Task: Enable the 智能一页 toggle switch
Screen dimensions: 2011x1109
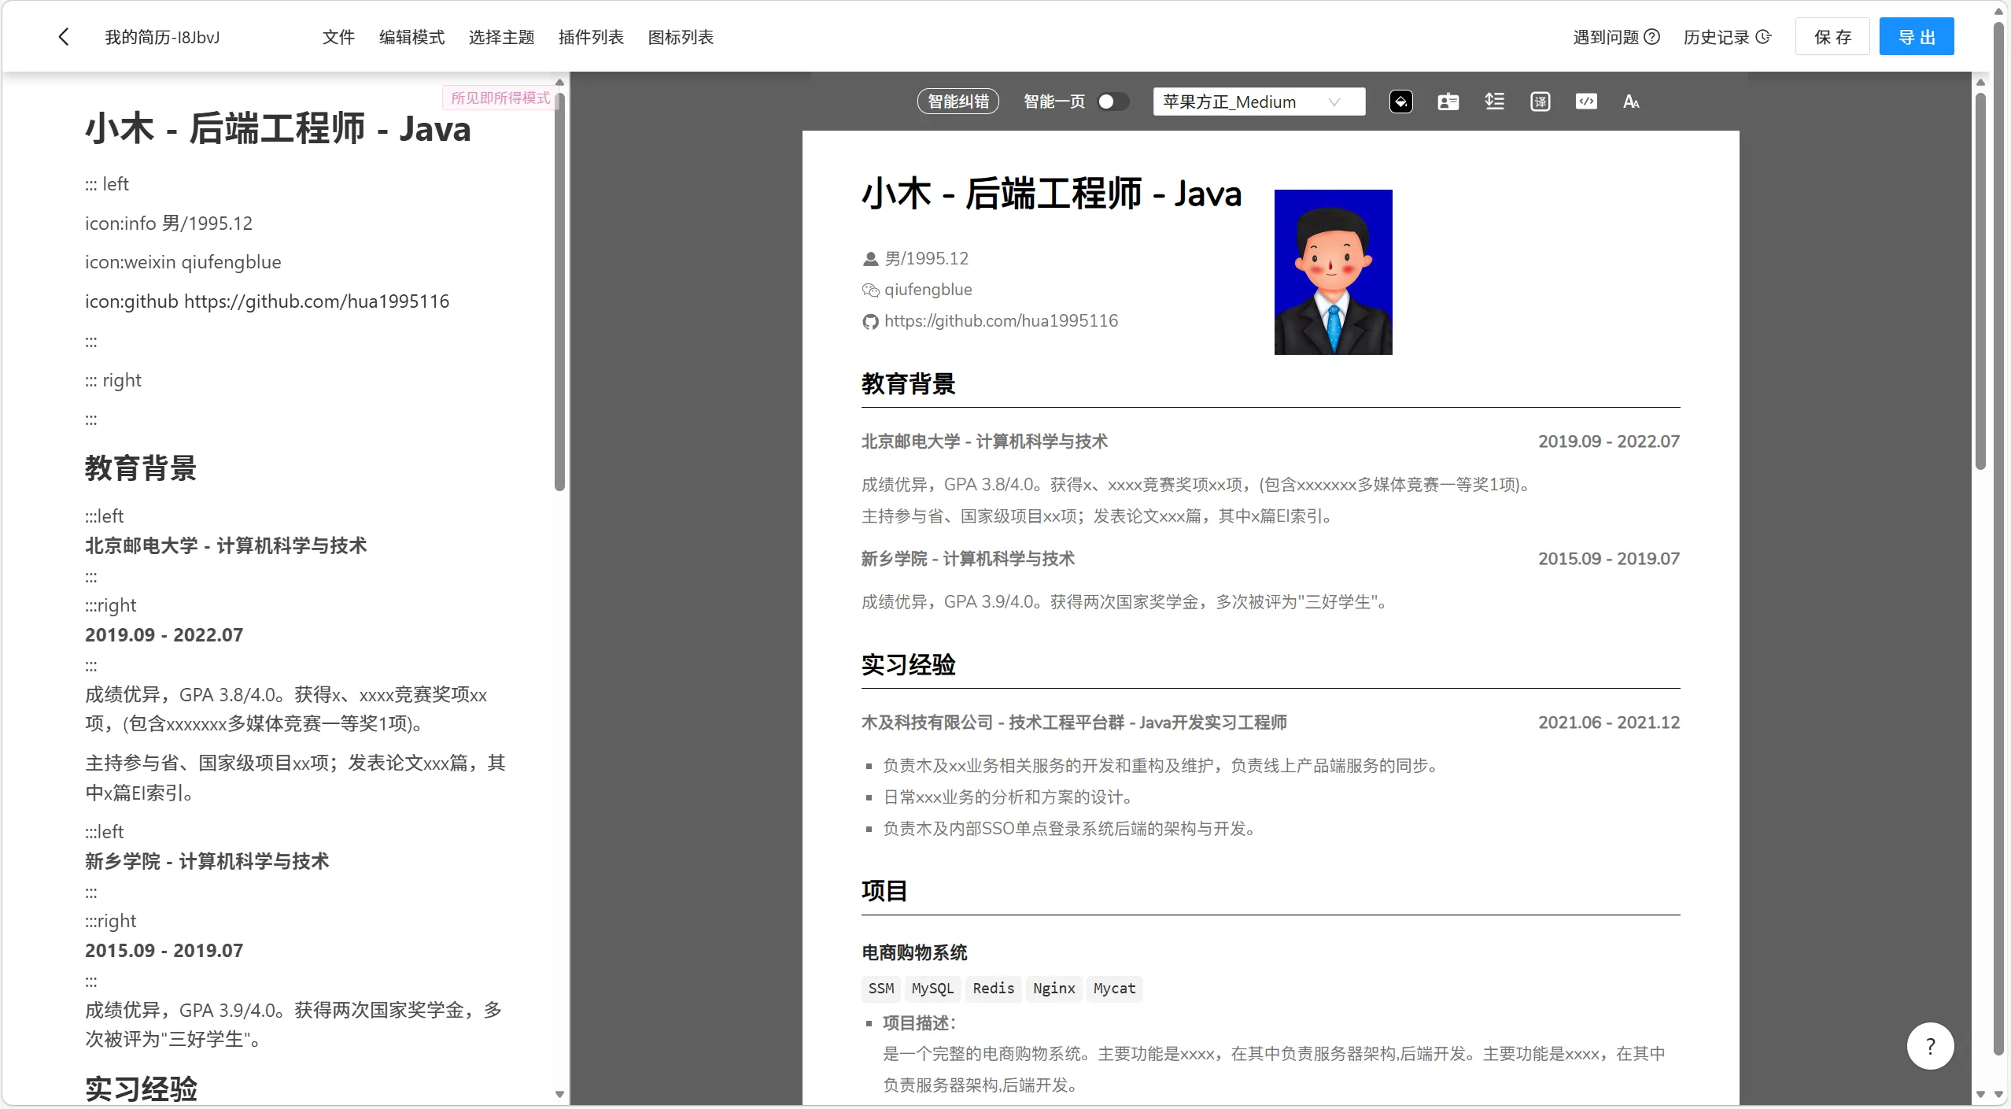Action: point(1113,102)
